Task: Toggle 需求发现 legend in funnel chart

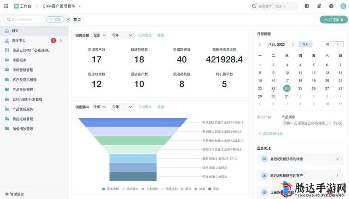Action: point(110,189)
